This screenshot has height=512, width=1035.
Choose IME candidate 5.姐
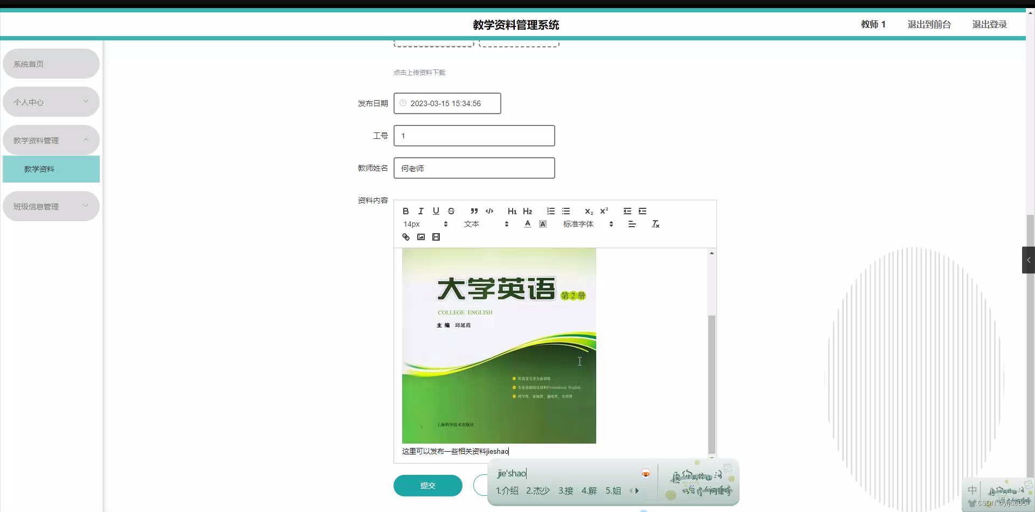click(x=613, y=490)
